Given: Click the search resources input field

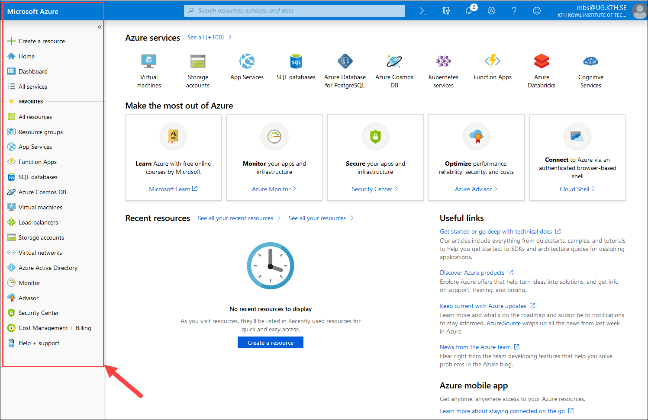Looking at the screenshot, I should (x=294, y=11).
